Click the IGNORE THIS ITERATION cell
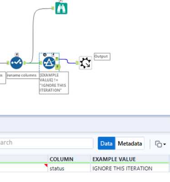The image size is (170, 182). point(130,168)
